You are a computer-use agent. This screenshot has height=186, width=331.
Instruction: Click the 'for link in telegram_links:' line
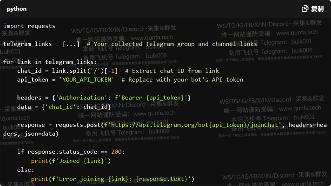[x=50, y=62]
